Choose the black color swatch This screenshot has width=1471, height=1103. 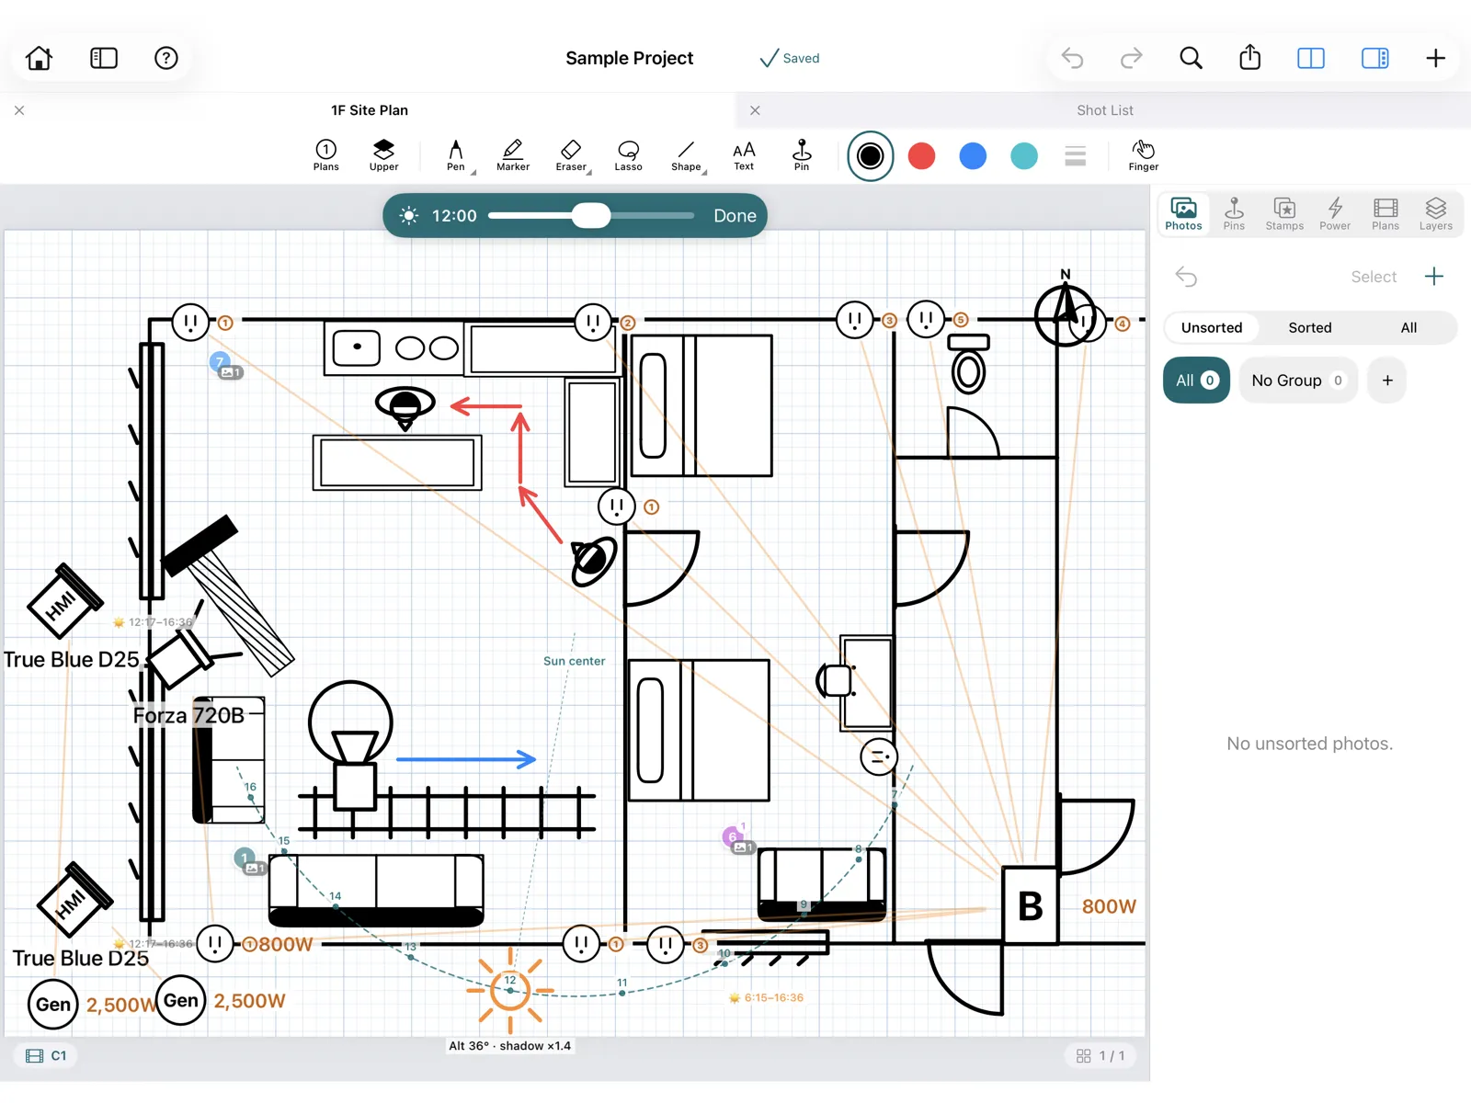[x=870, y=156]
